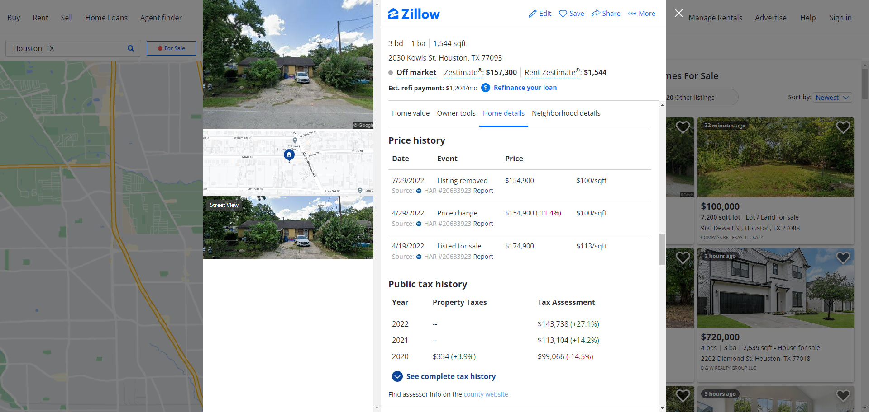Toggle the For Sale filter button
Viewport: 869px width, 412px height.
(x=171, y=48)
